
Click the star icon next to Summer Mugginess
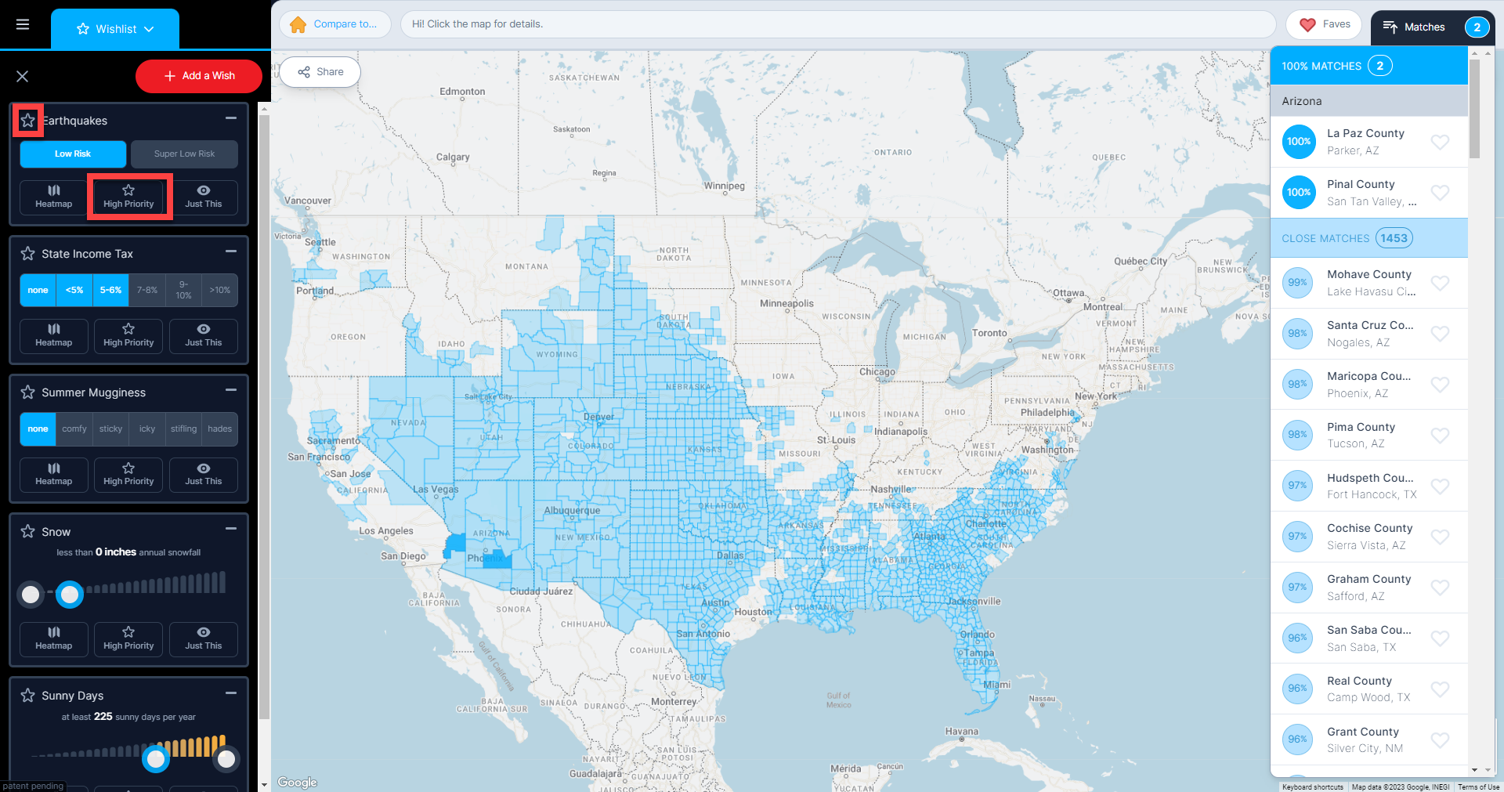[x=28, y=392]
